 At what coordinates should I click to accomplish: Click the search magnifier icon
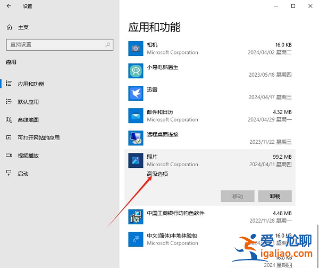point(108,44)
